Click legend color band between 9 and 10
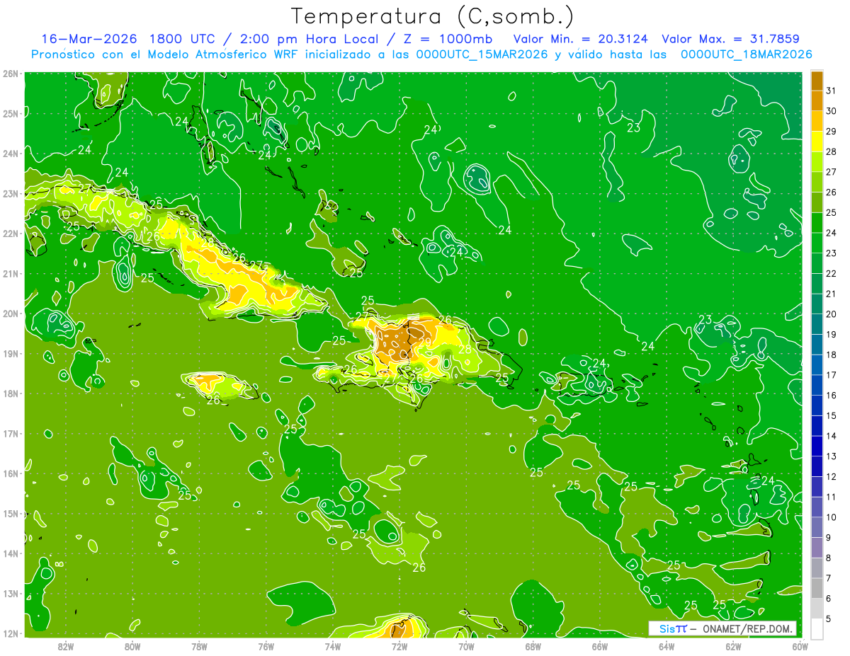 pos(817,526)
